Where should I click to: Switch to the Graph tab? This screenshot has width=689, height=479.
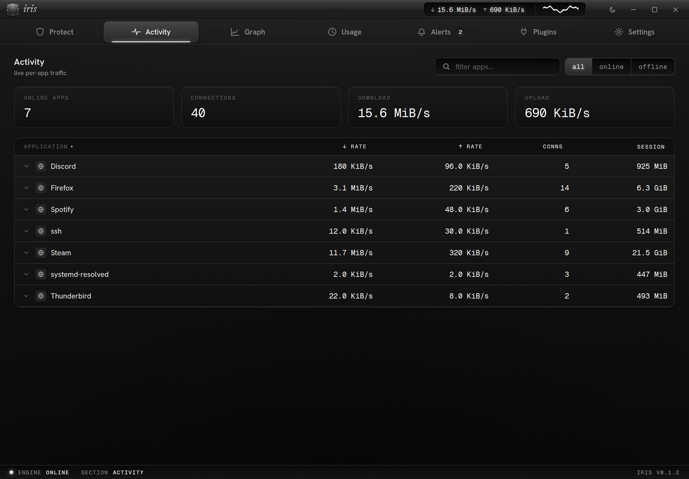tap(248, 32)
